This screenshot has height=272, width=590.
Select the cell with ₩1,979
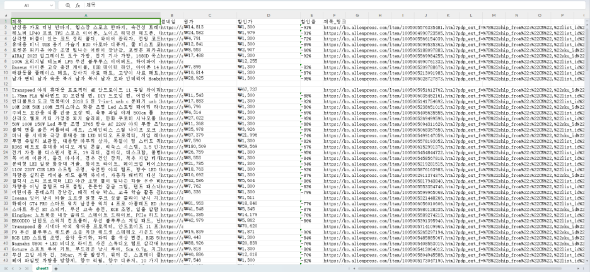269,33
